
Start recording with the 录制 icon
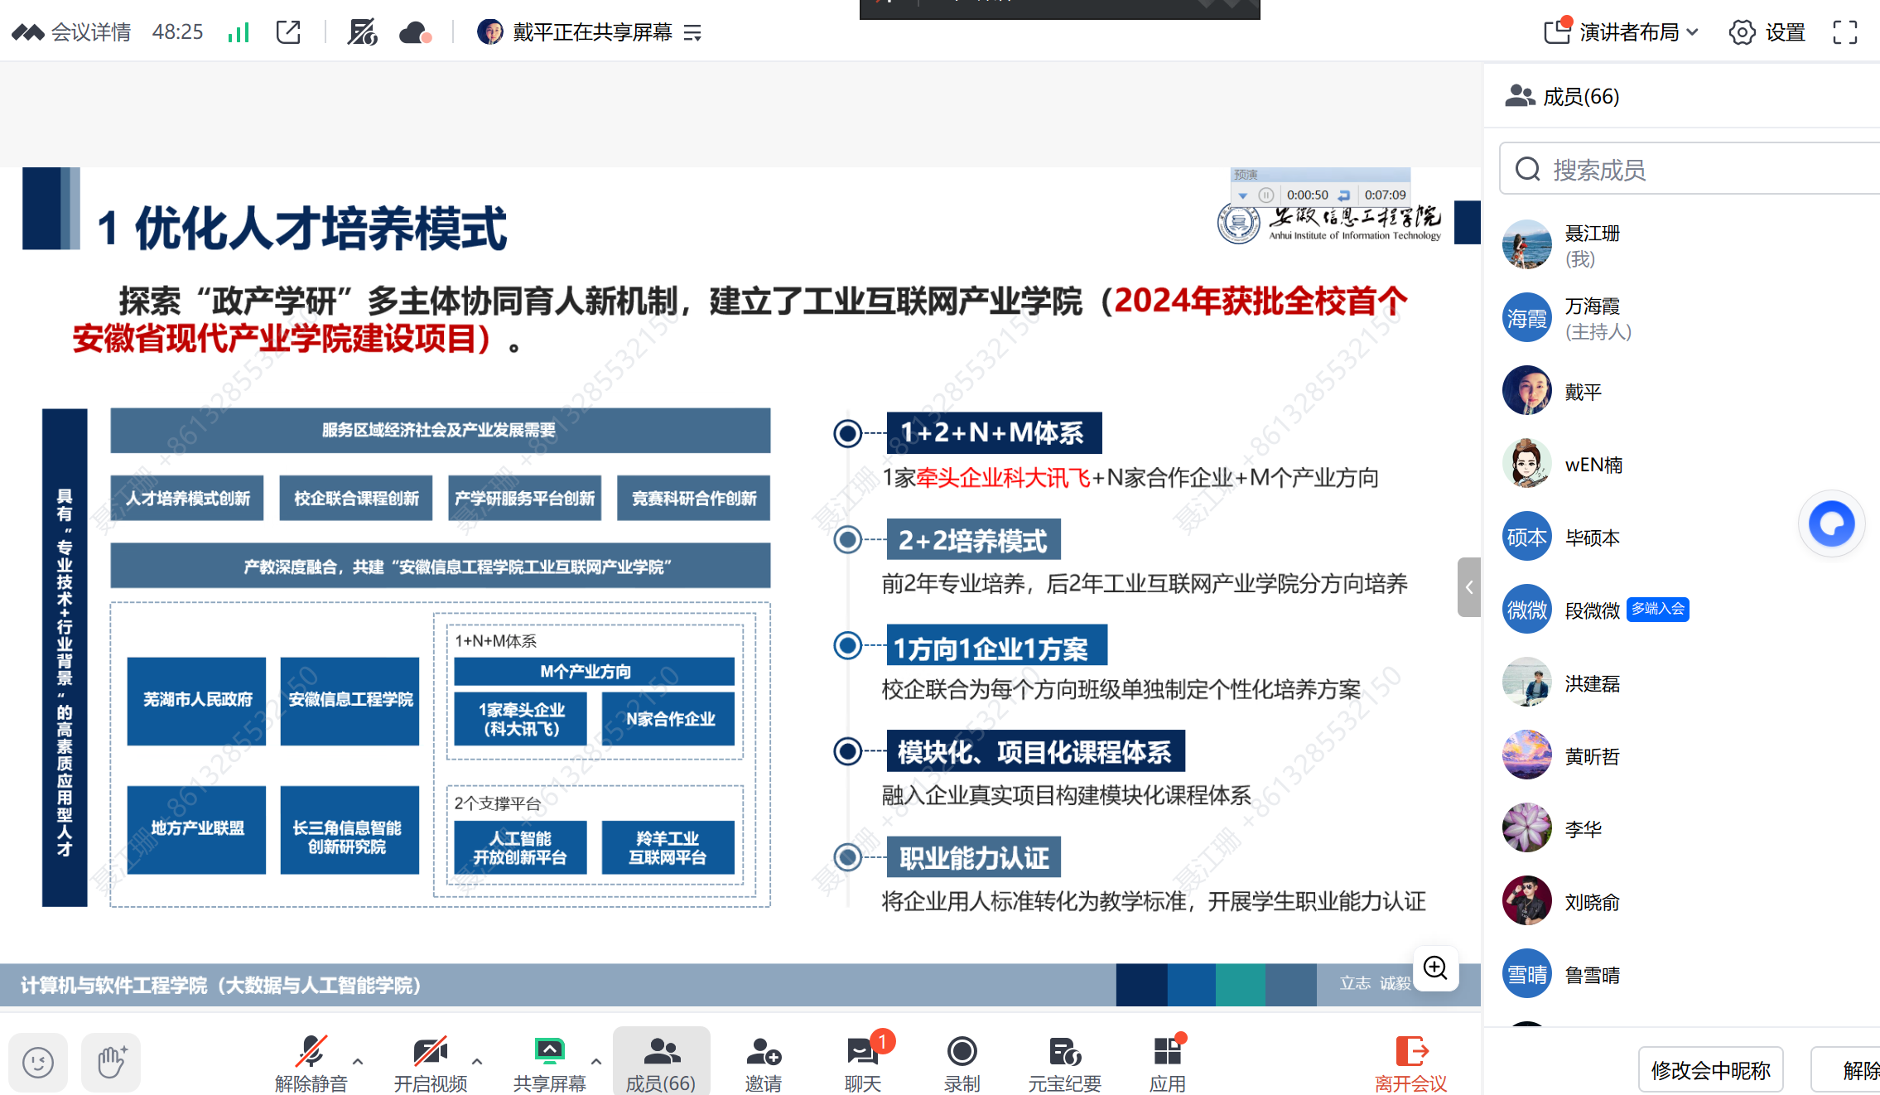point(962,1063)
